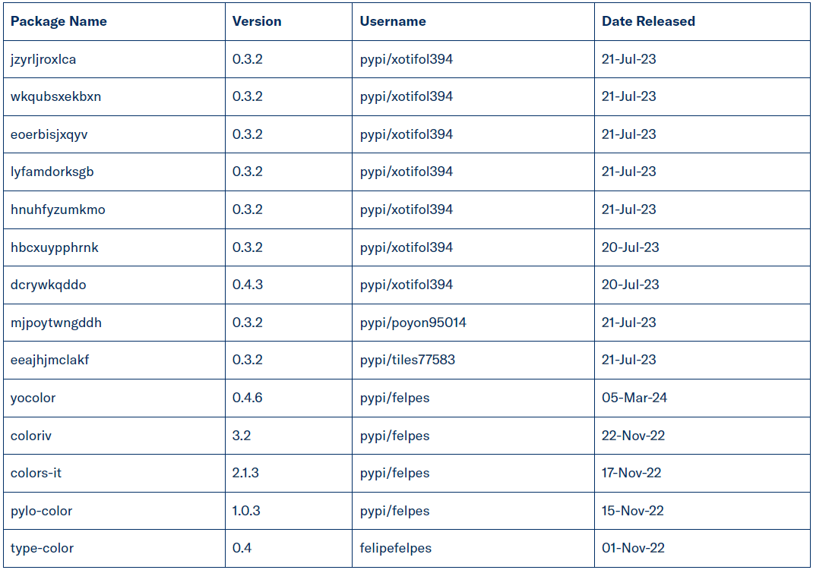Click the Username column header

(x=393, y=21)
